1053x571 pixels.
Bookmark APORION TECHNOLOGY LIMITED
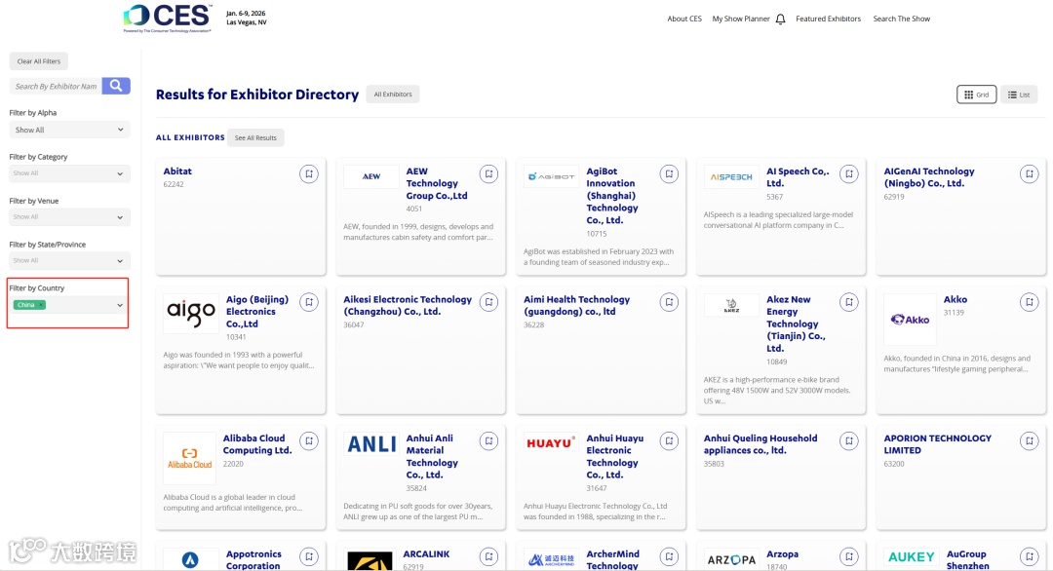click(x=1029, y=440)
